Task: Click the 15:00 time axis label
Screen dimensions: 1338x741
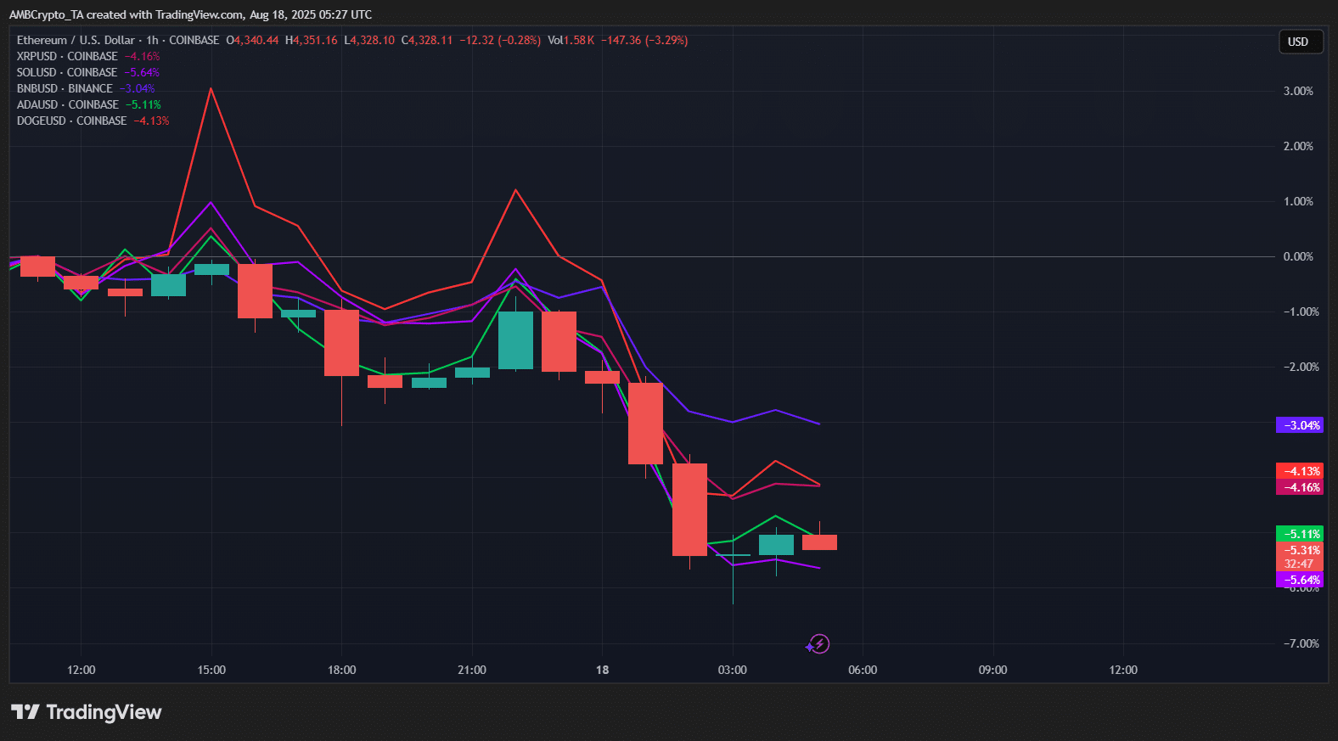Action: (211, 670)
